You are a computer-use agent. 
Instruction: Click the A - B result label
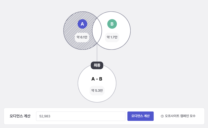tap(97, 79)
